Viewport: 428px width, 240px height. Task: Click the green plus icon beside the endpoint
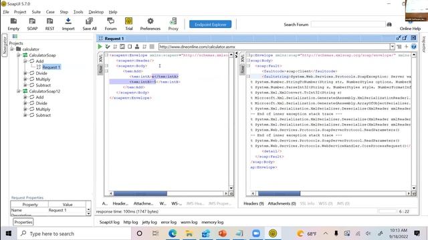(406, 47)
